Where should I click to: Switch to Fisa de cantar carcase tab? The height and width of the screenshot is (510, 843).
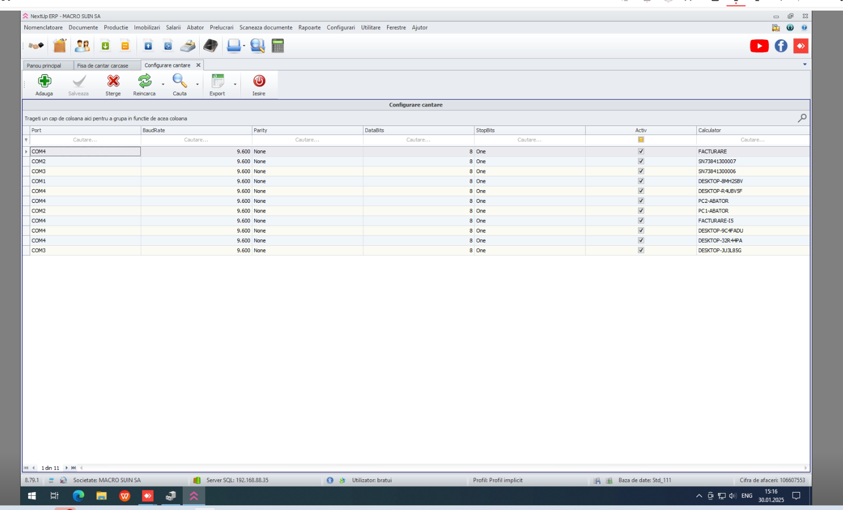coord(103,66)
